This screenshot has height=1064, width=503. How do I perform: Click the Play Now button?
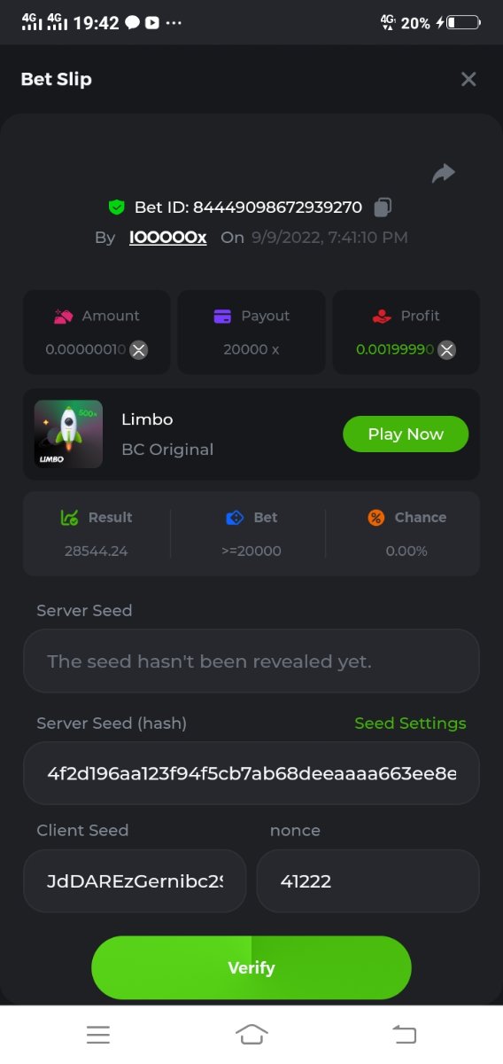point(406,434)
